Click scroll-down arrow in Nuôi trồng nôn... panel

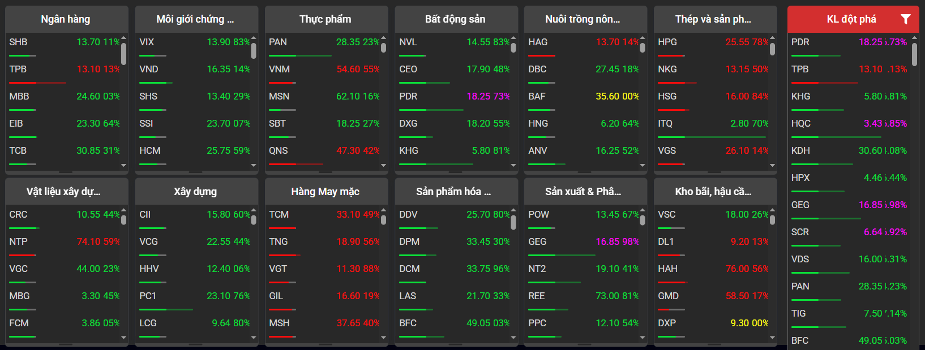click(643, 165)
